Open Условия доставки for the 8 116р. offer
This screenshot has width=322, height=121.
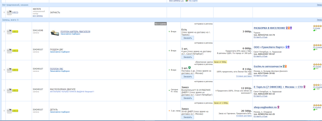click(244, 76)
